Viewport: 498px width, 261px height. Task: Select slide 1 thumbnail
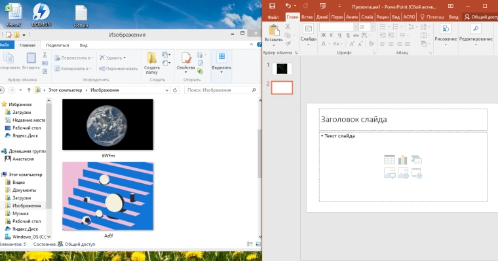[x=282, y=69]
